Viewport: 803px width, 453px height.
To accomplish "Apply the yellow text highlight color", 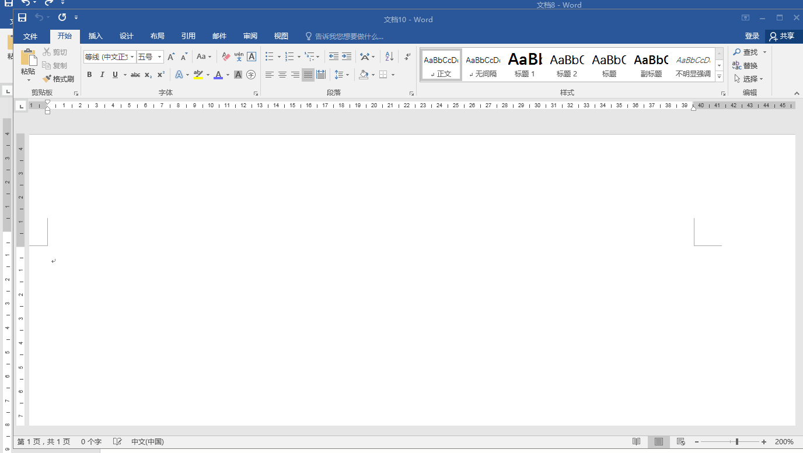I will [198, 75].
